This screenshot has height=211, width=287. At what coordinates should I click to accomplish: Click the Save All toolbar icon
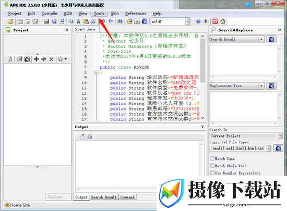pos(54,21)
